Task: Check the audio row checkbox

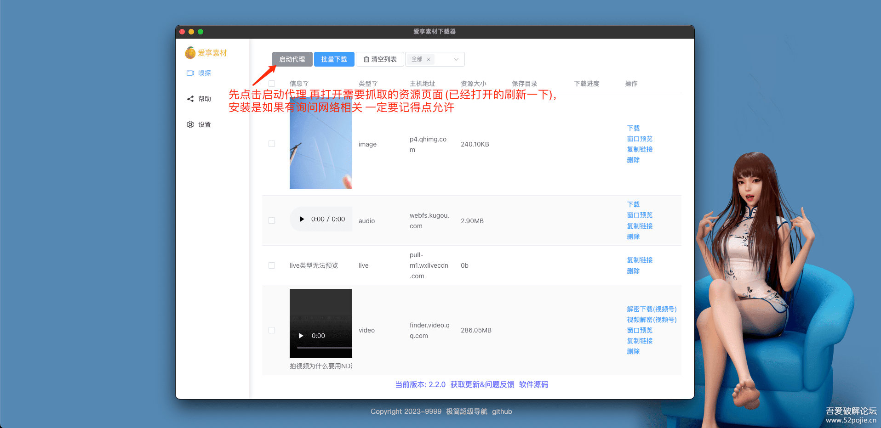Action: [272, 220]
